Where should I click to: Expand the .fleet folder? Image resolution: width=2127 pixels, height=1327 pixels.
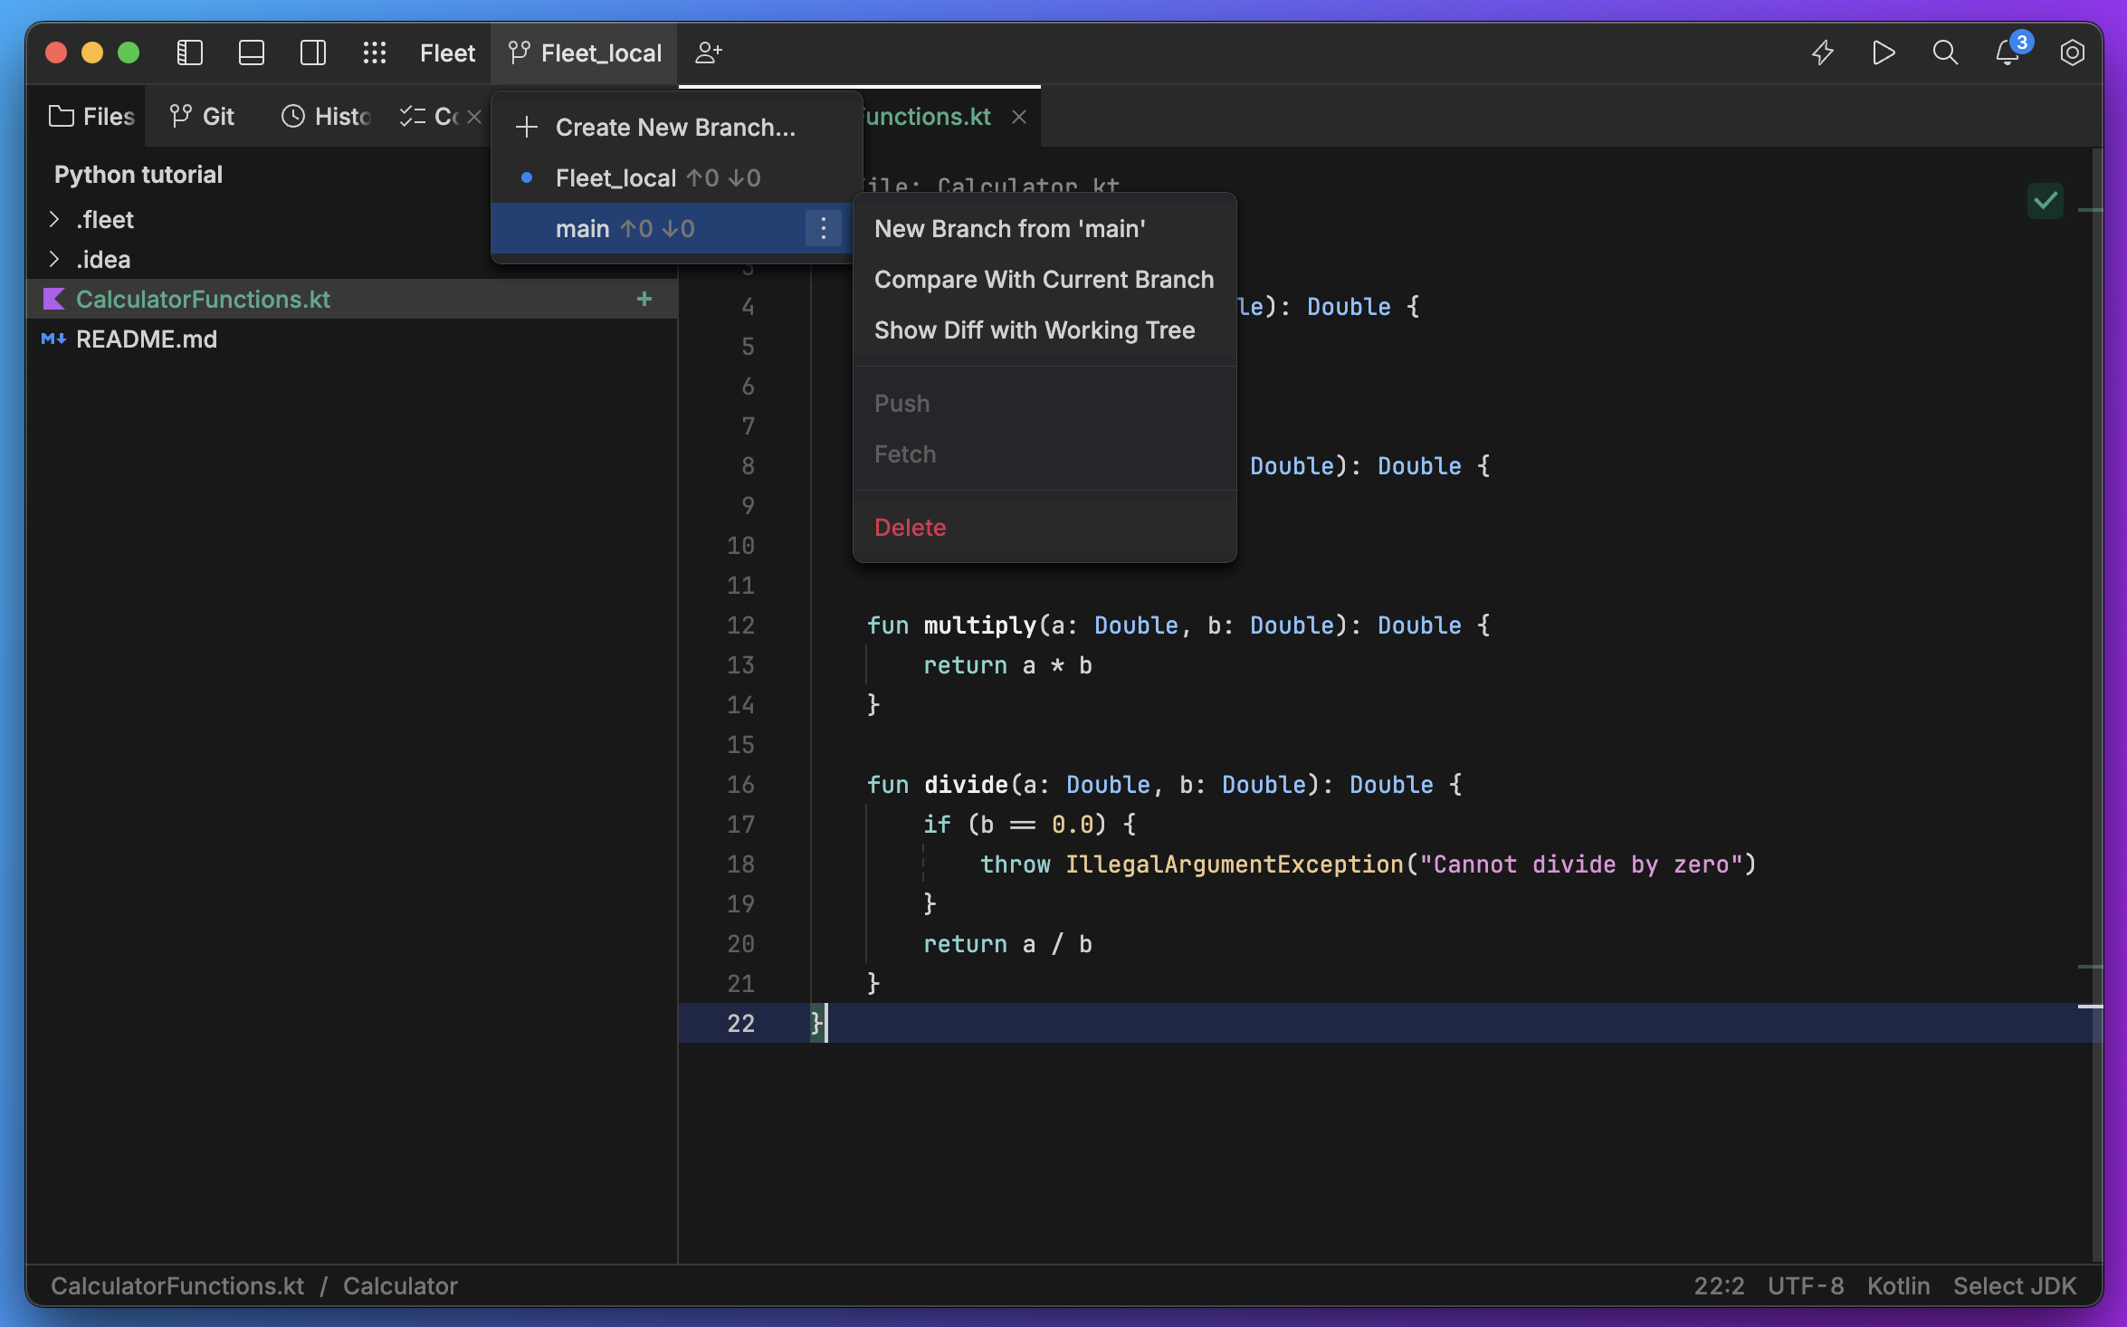coord(54,220)
